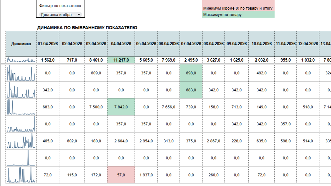Viewport: 331px width, 186px height.
Task: Select the green cell with 7 842,0
Action: (x=121, y=107)
